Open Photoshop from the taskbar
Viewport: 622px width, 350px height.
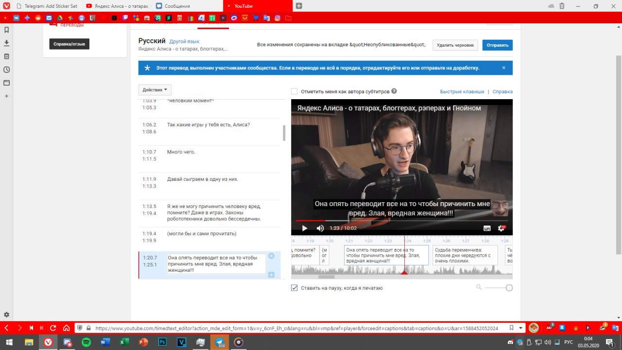click(x=162, y=342)
